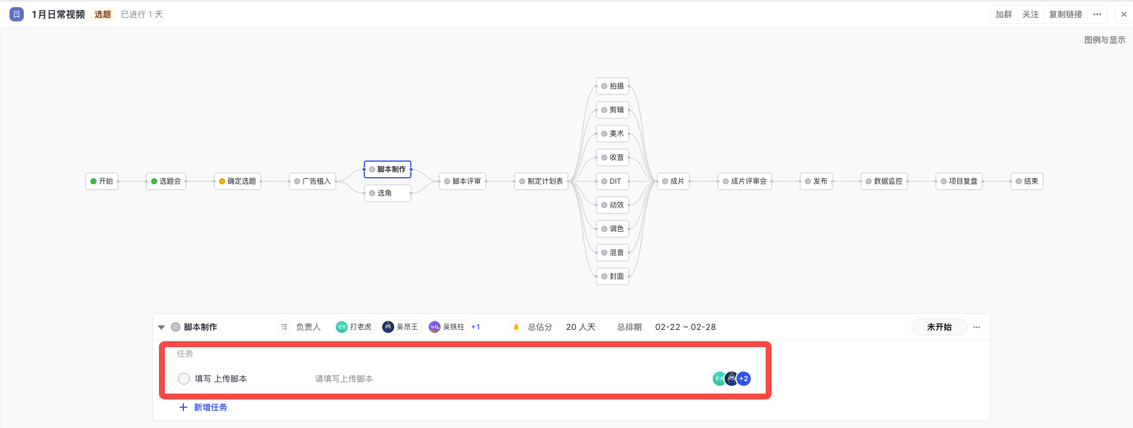Click 复制链接 to copy link

tap(1065, 14)
